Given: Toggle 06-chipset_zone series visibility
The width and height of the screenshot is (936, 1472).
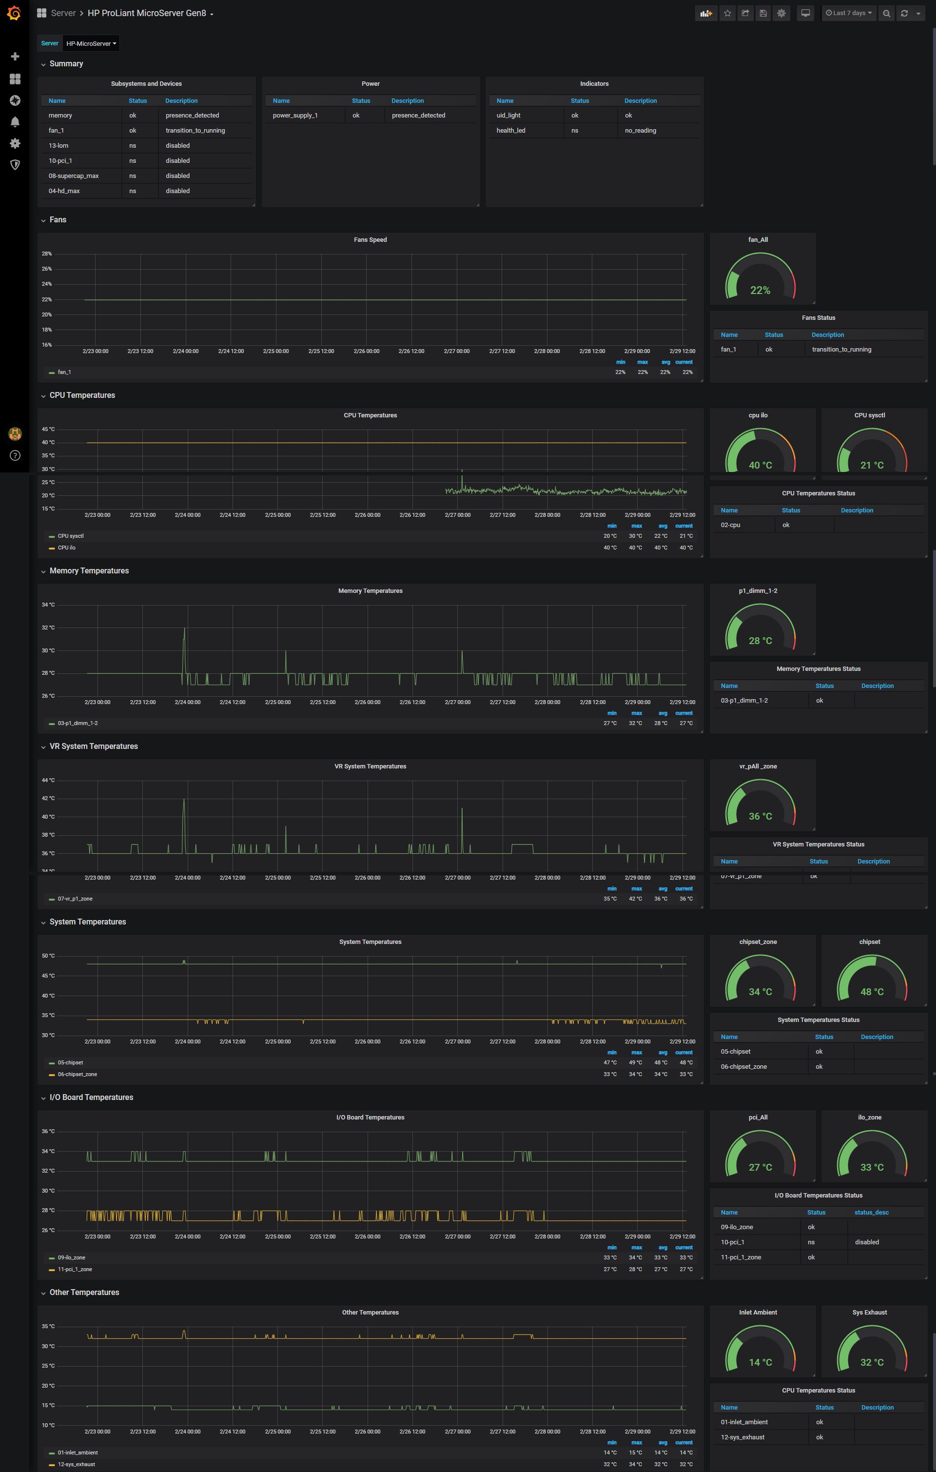Looking at the screenshot, I should (x=77, y=1074).
